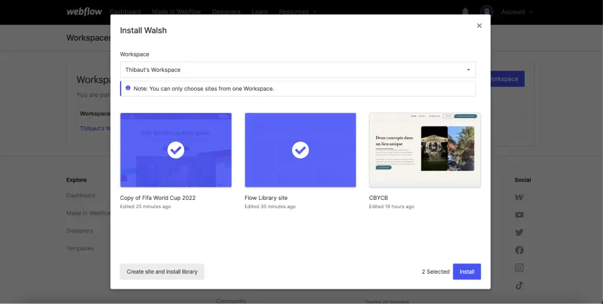This screenshot has height=304, width=603.
Task: Open Learn in the top navigation
Action: click(x=260, y=12)
